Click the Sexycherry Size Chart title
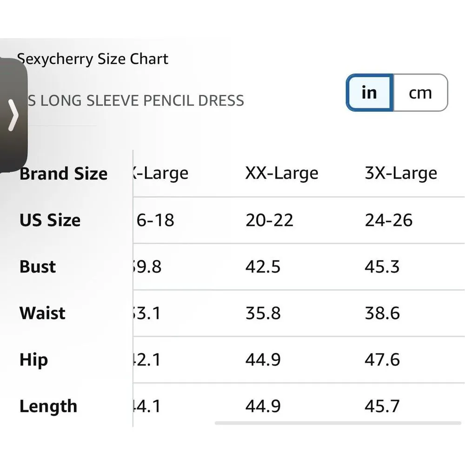465x465 pixels. pos(93,59)
